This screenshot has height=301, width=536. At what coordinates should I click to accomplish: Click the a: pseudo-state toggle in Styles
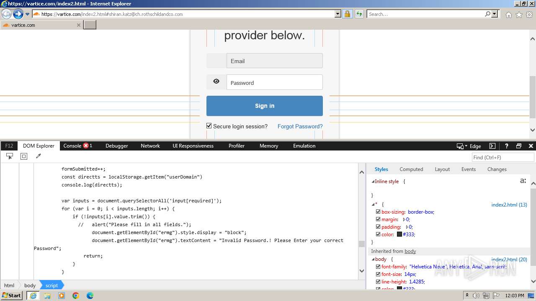(x=523, y=181)
